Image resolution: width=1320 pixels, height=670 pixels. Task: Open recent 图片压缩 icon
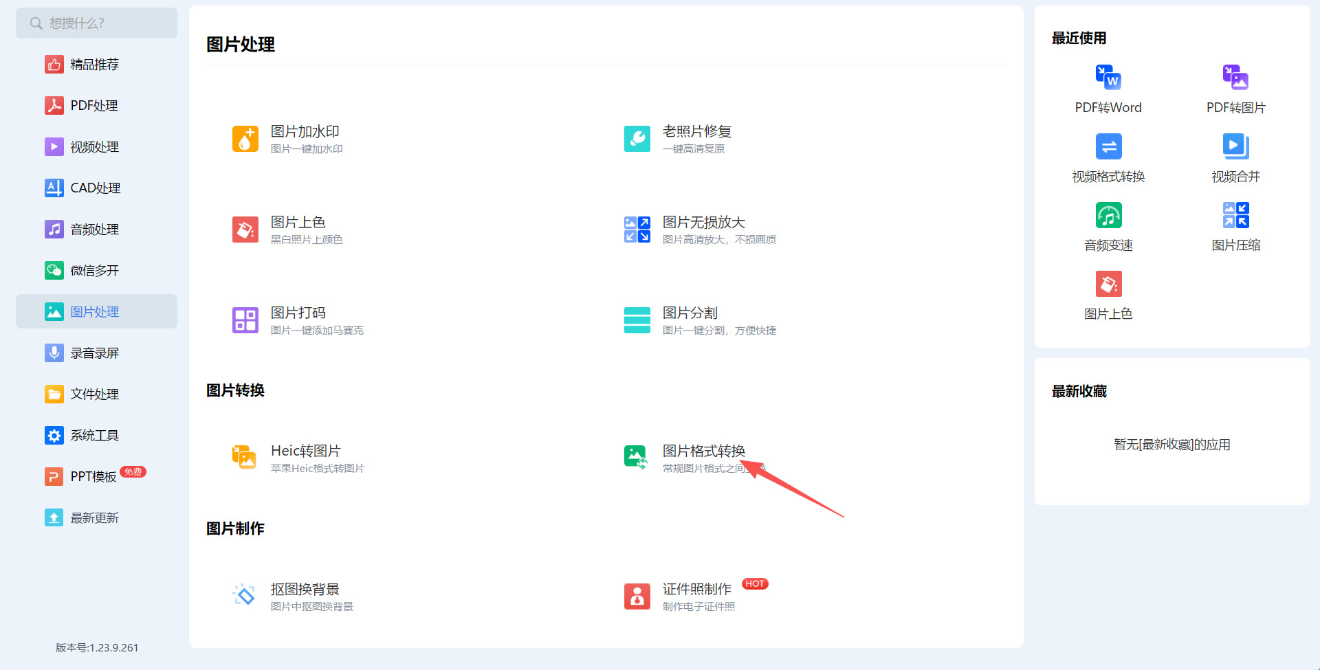click(1235, 215)
